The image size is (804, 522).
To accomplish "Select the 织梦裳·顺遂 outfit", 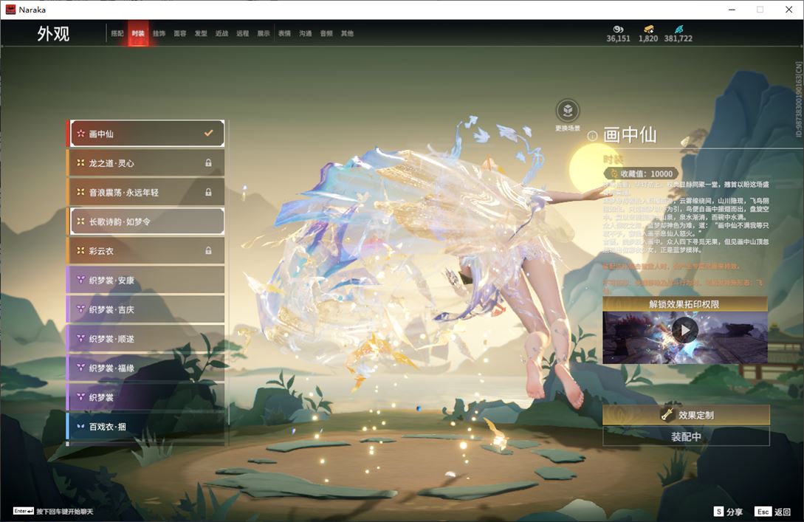I will [147, 338].
